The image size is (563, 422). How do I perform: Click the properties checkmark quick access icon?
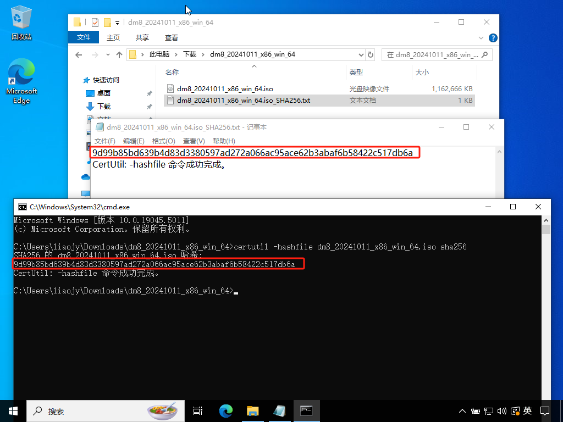[95, 23]
